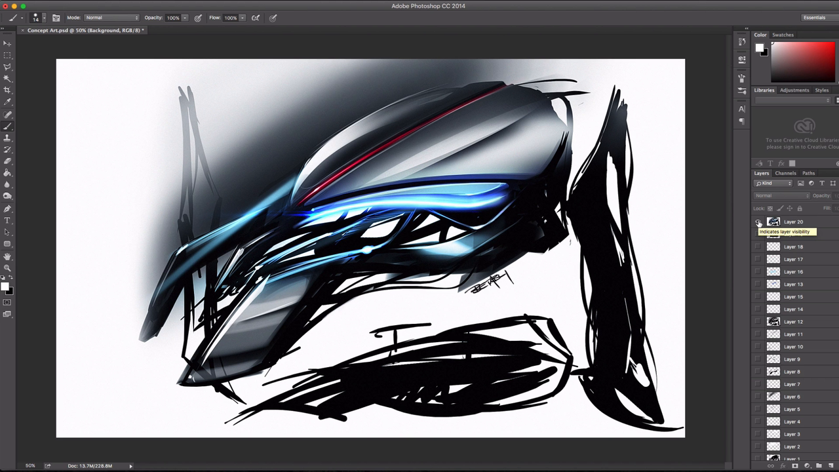Image resolution: width=839 pixels, height=472 pixels.
Task: Show Layer 18 with its visibility box
Action: coord(758,246)
